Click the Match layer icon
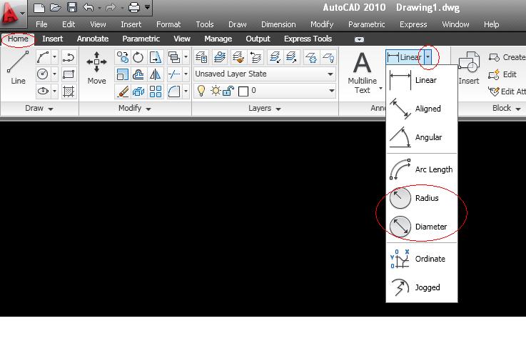Screen dimensions: 526x361 tap(238, 57)
